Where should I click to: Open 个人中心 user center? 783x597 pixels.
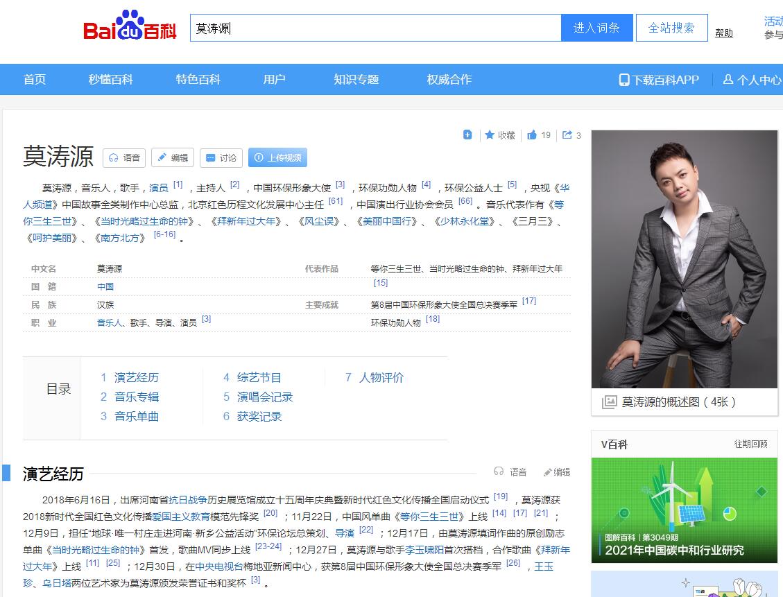(752, 80)
